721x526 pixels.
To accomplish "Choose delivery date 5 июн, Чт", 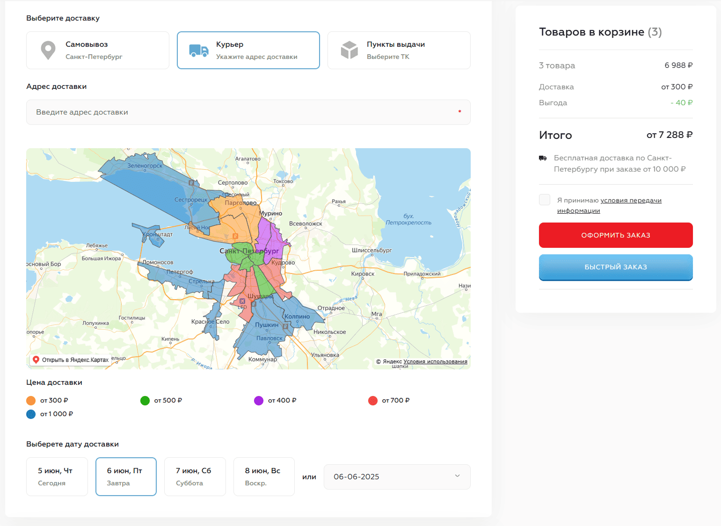I will coord(57,476).
